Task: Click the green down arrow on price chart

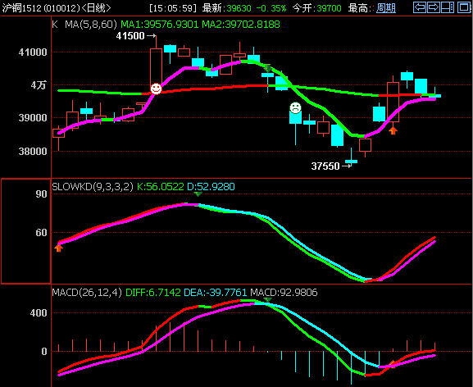Action: [x=267, y=68]
